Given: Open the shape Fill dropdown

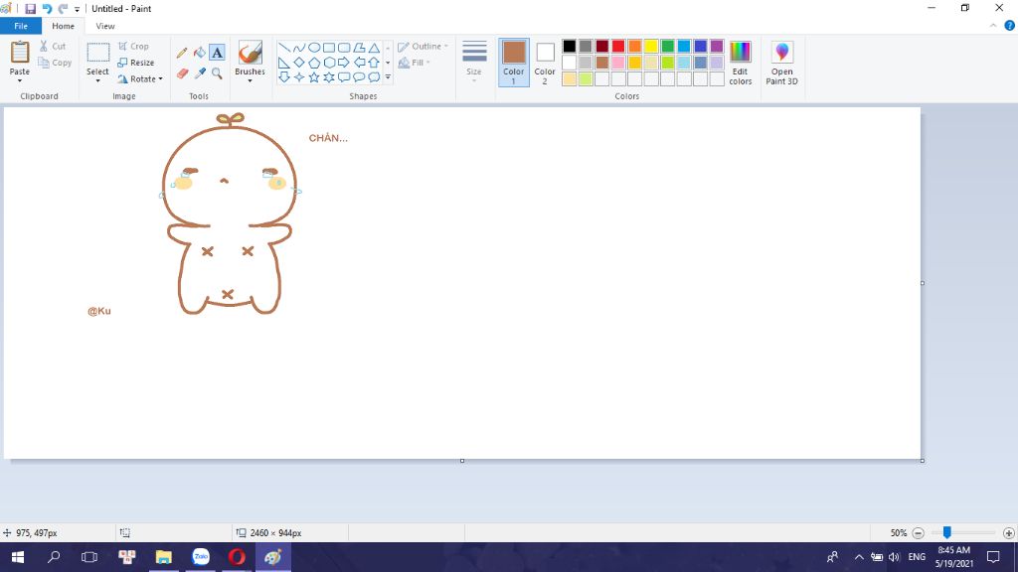Looking at the screenshot, I should (414, 63).
